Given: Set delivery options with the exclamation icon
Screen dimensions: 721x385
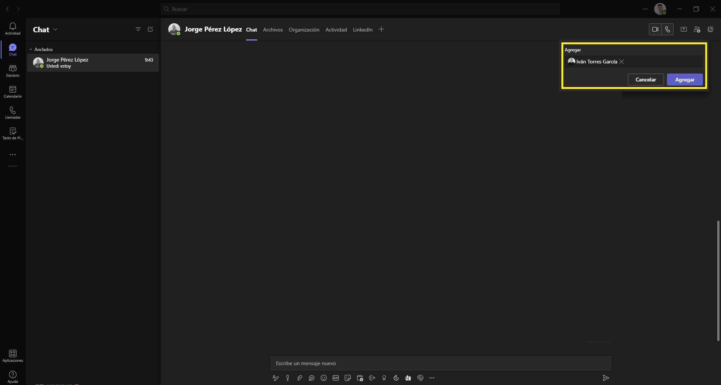Looking at the screenshot, I should pyautogui.click(x=288, y=378).
